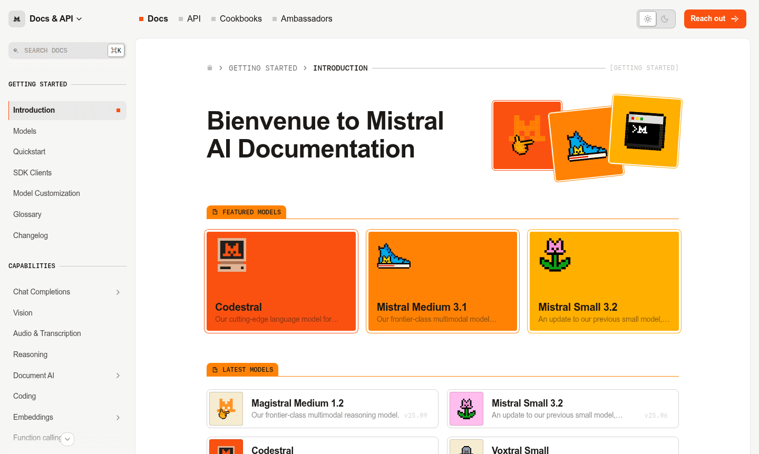This screenshot has width=759, height=454.
Task: Open the Docs & API dropdown
Action: (x=55, y=18)
